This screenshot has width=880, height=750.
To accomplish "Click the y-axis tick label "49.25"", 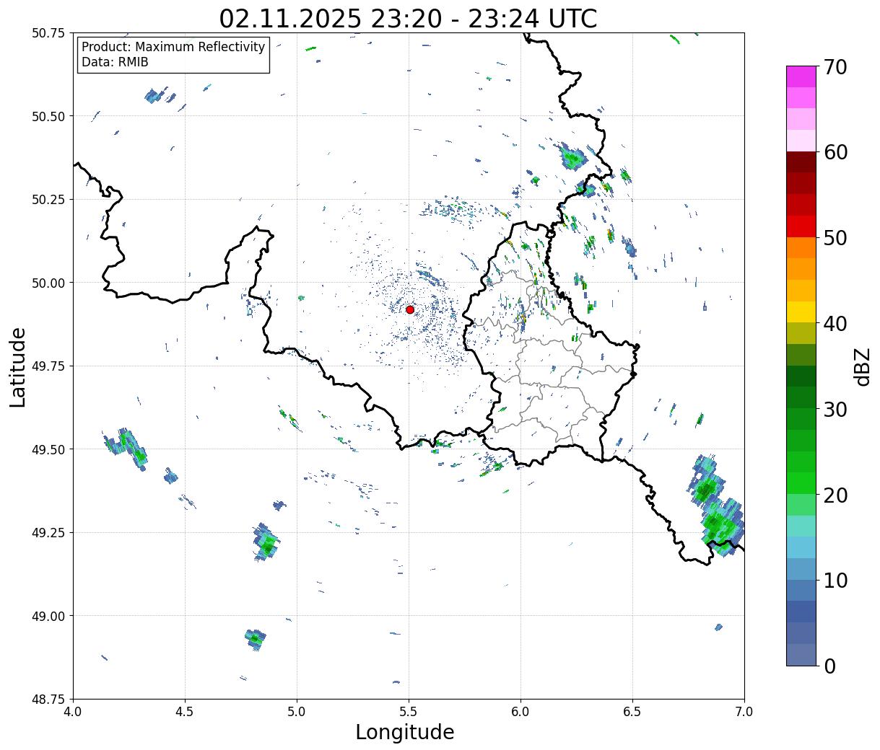I will coord(48,533).
